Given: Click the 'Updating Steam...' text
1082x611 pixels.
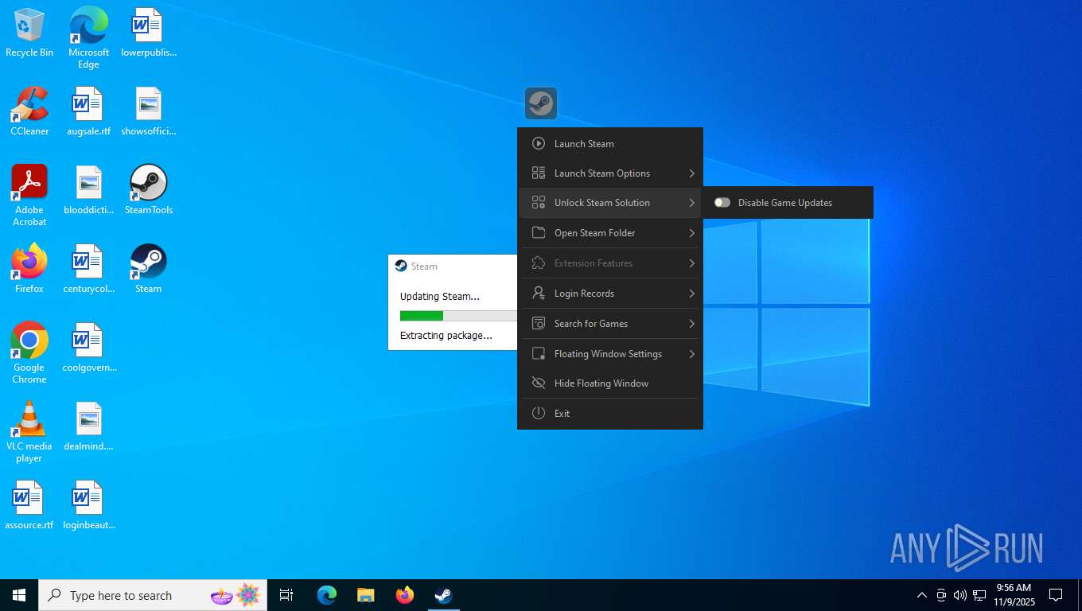Looking at the screenshot, I should tap(440, 297).
